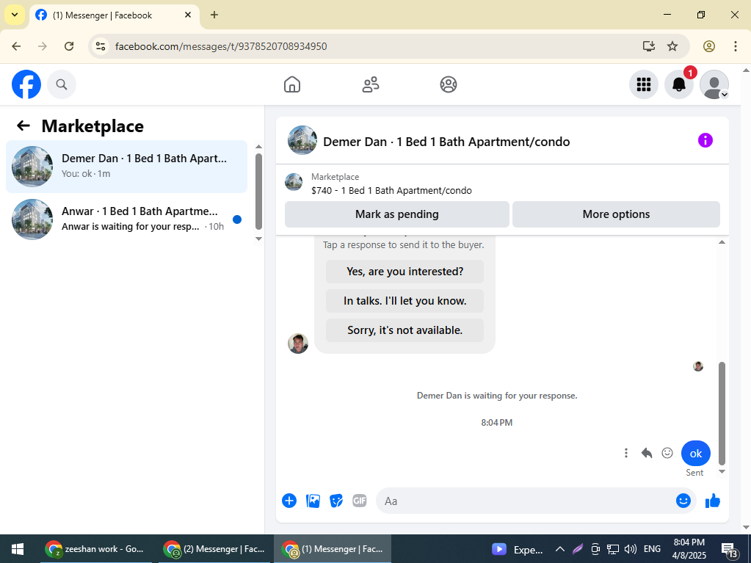Image resolution: width=751 pixels, height=563 pixels.
Task: Bookmark this page with the star
Action: [x=672, y=46]
